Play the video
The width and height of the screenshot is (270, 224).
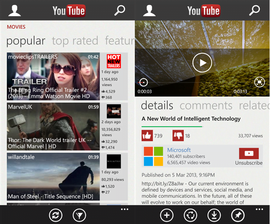point(202,63)
